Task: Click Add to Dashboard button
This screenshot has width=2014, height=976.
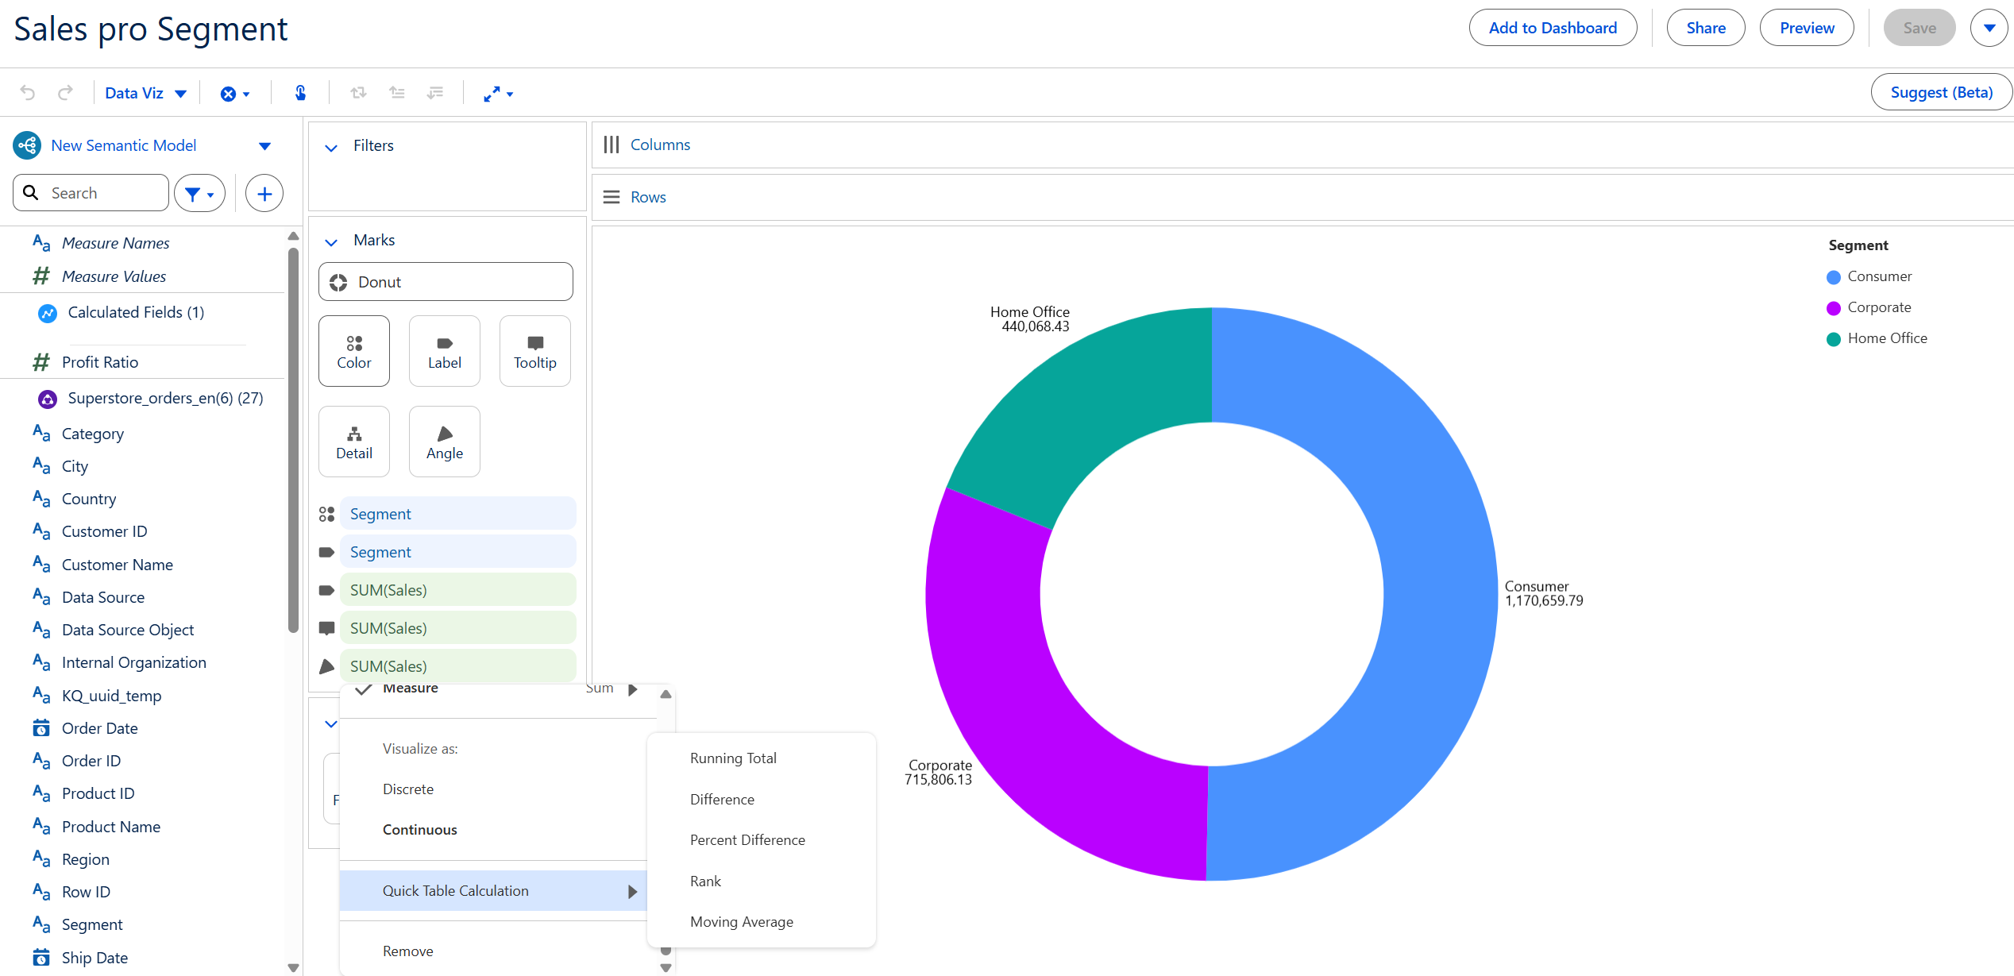Action: tap(1553, 28)
